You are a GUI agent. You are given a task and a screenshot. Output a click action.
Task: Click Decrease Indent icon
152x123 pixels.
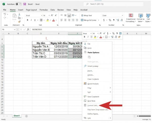click(73, 20)
